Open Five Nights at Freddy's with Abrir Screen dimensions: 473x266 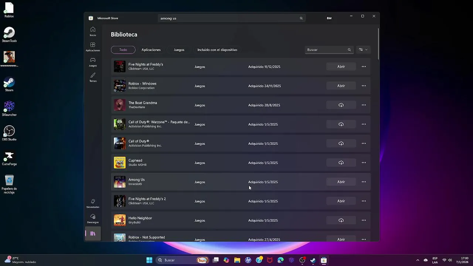pyautogui.click(x=341, y=66)
